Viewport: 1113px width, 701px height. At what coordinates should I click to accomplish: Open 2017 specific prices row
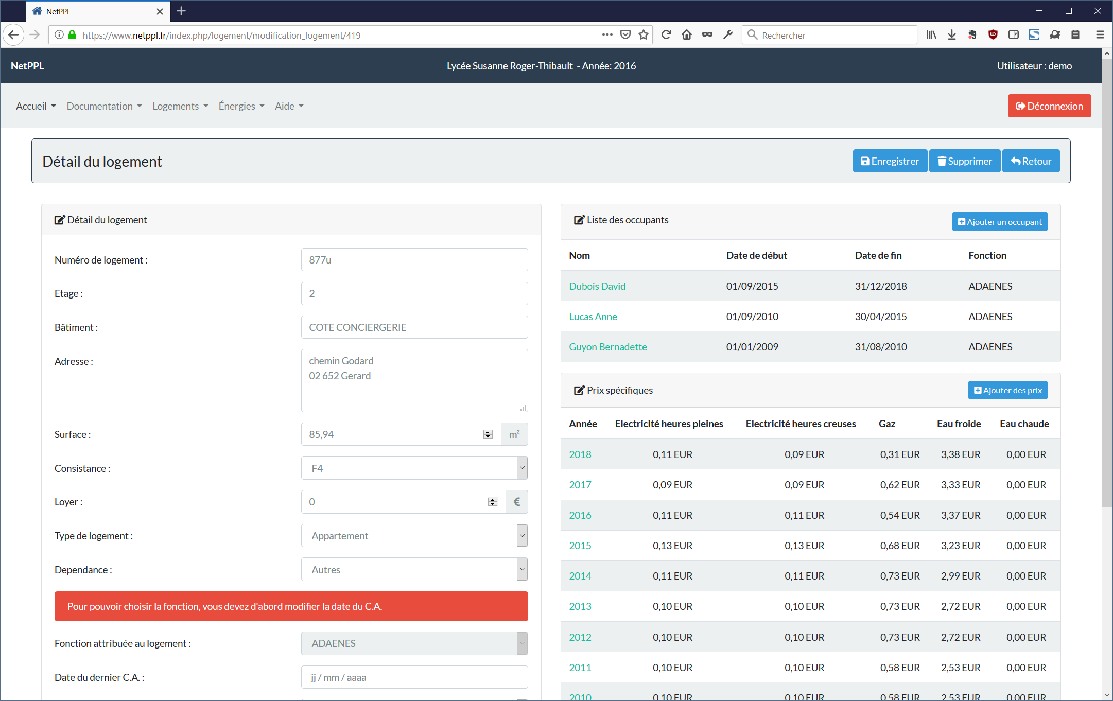tap(580, 485)
